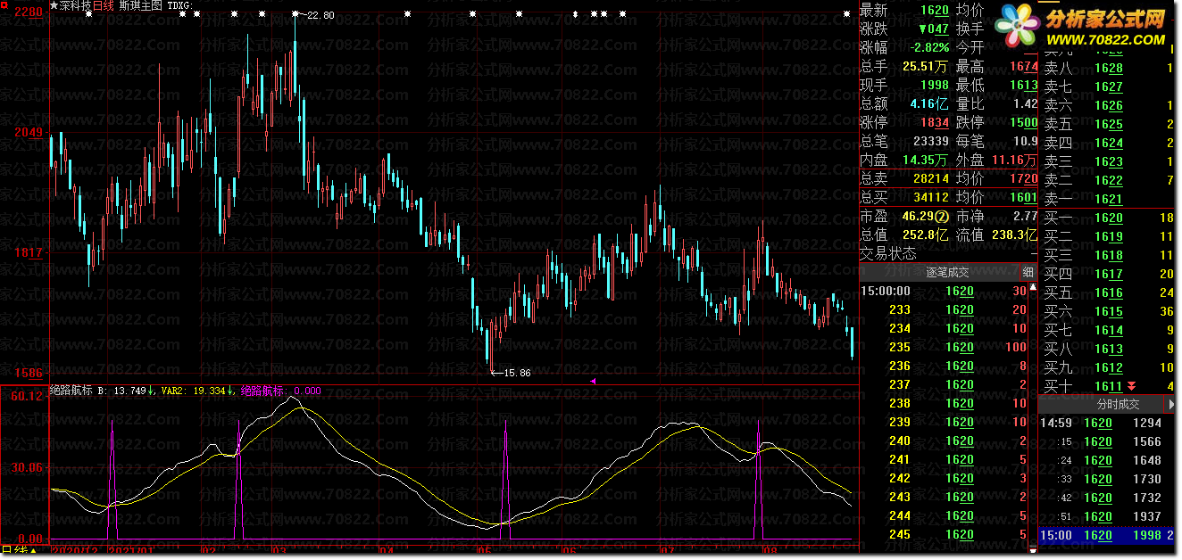Click the 交易状态 row
The height and width of the screenshot is (560, 1182).
(948, 253)
